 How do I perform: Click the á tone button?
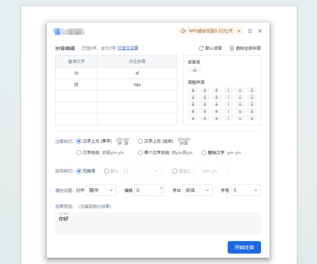[x=193, y=97]
